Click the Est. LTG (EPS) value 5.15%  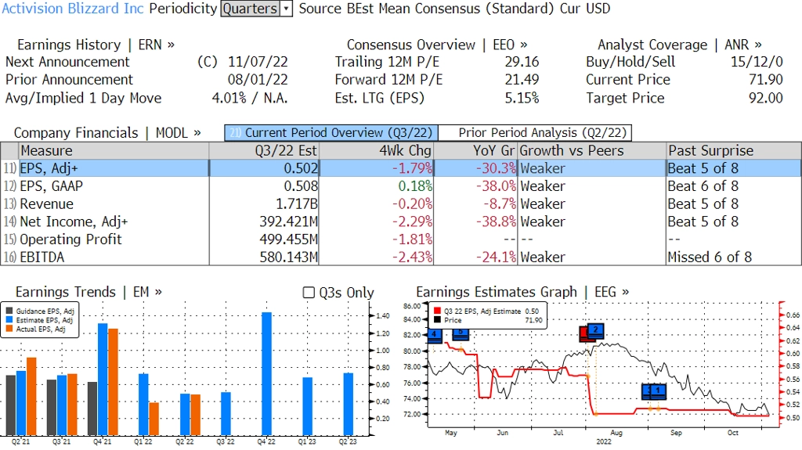(x=522, y=98)
